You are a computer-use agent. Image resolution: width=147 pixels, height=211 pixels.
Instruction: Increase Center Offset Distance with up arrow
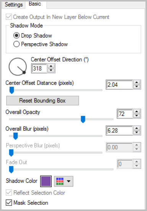(137, 83)
